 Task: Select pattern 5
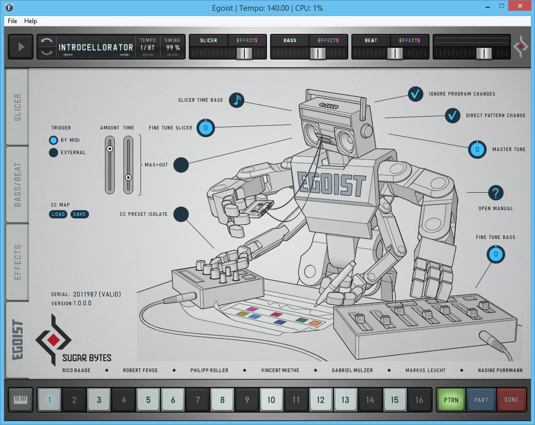pos(148,399)
